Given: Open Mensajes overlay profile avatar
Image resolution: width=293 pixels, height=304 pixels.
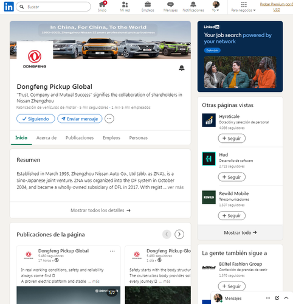Looking at the screenshot, I should [218, 298].
